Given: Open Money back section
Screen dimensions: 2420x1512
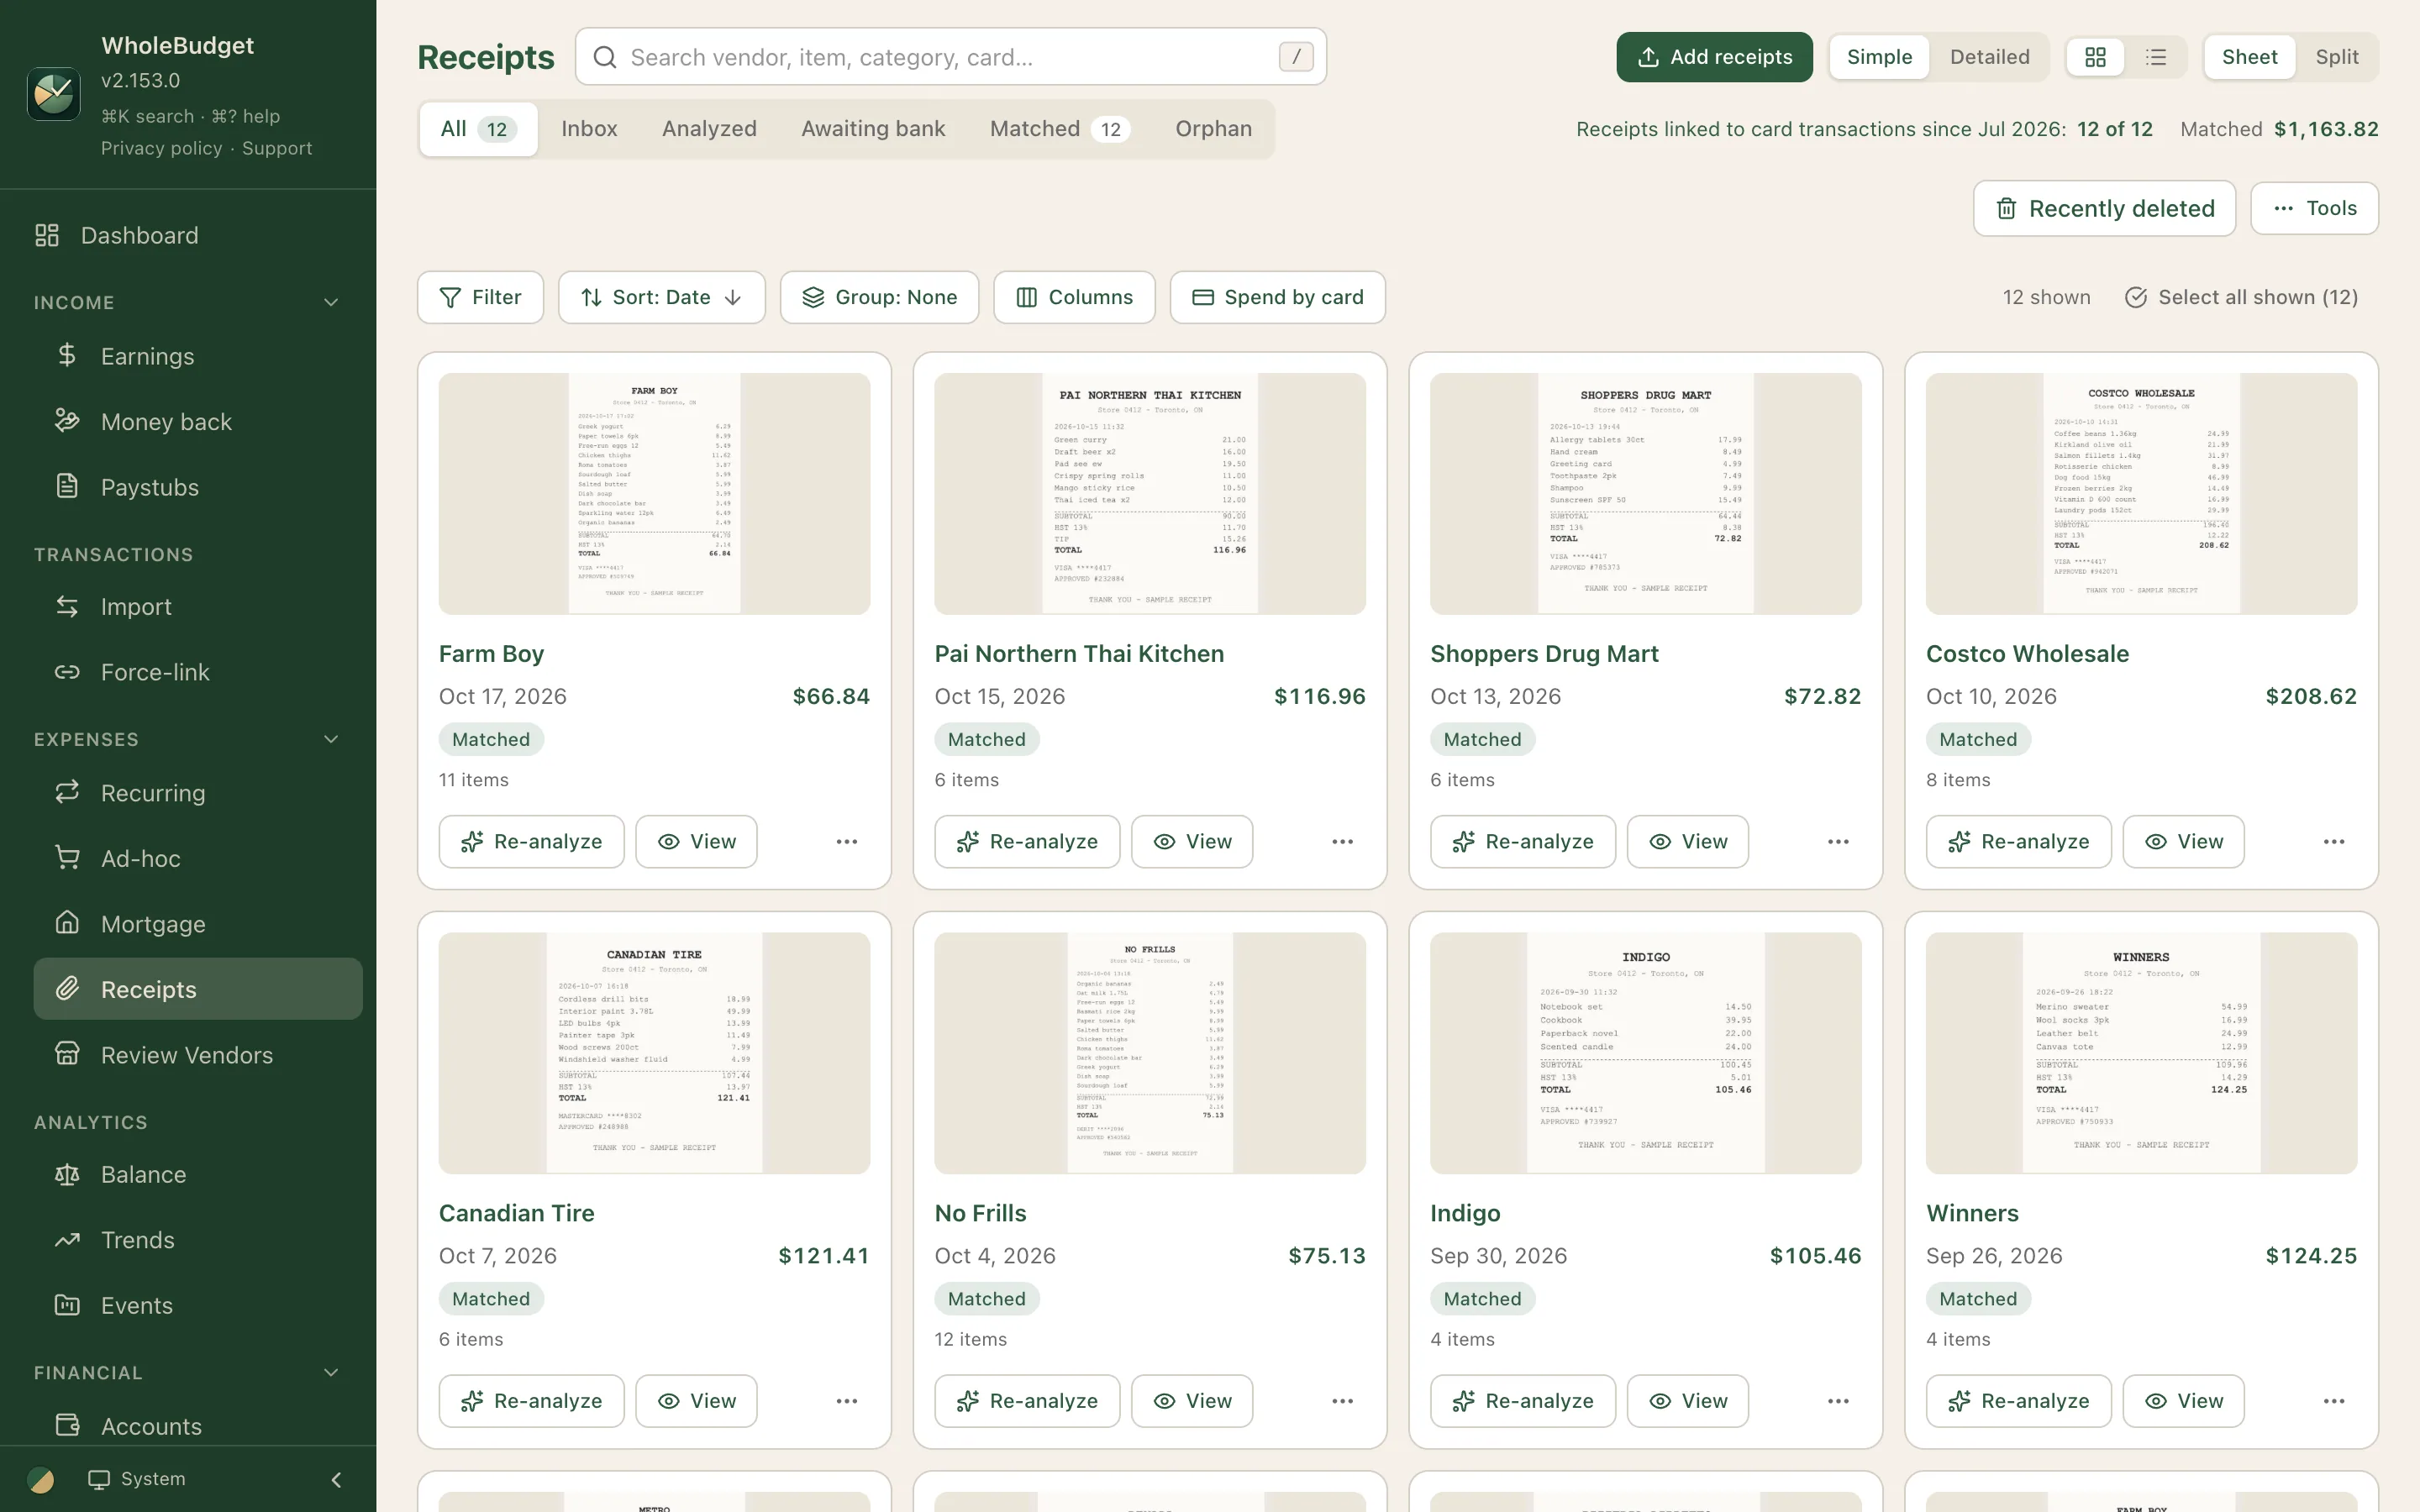Looking at the screenshot, I should pyautogui.click(x=198, y=422).
